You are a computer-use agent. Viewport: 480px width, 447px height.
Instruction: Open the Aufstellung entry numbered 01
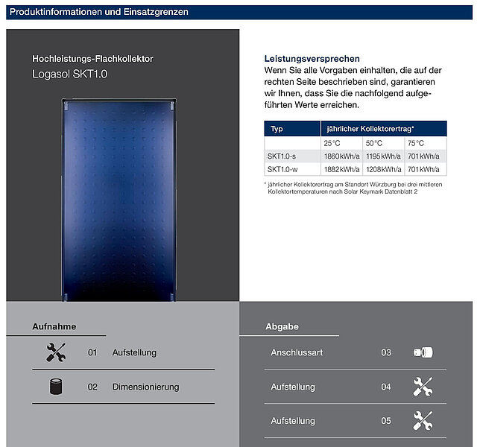[134, 352]
